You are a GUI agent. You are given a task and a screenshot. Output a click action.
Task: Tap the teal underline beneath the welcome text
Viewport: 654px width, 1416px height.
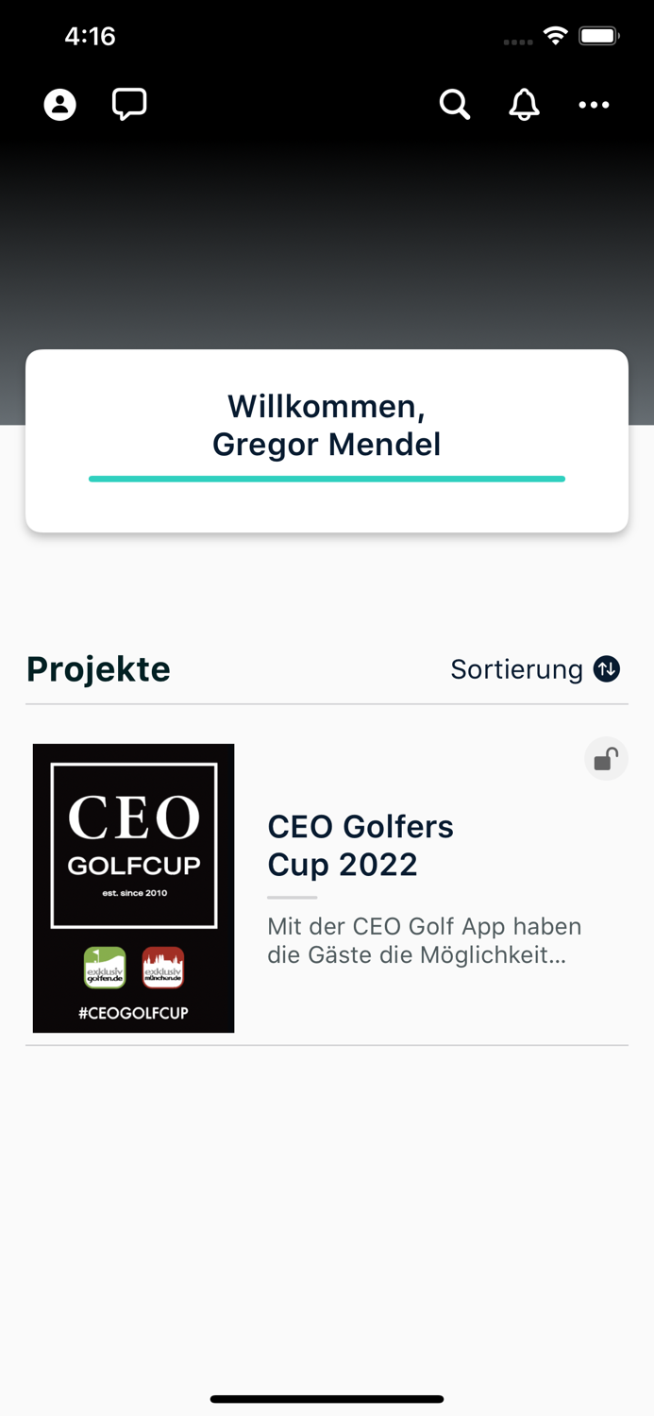point(327,480)
